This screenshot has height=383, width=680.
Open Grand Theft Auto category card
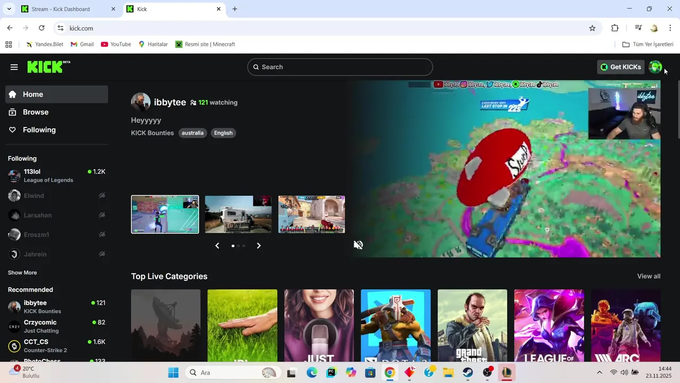click(x=472, y=326)
